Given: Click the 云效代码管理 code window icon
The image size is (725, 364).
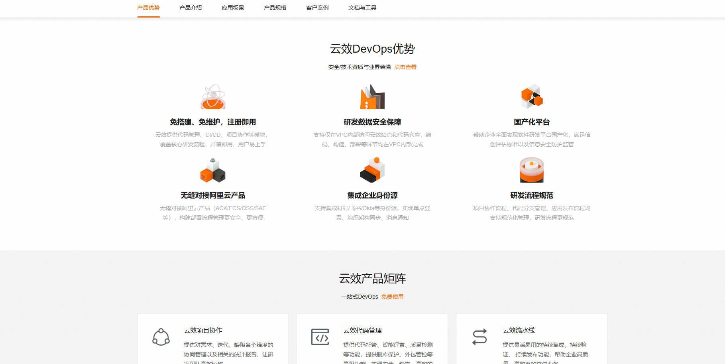Looking at the screenshot, I should (x=320, y=337).
